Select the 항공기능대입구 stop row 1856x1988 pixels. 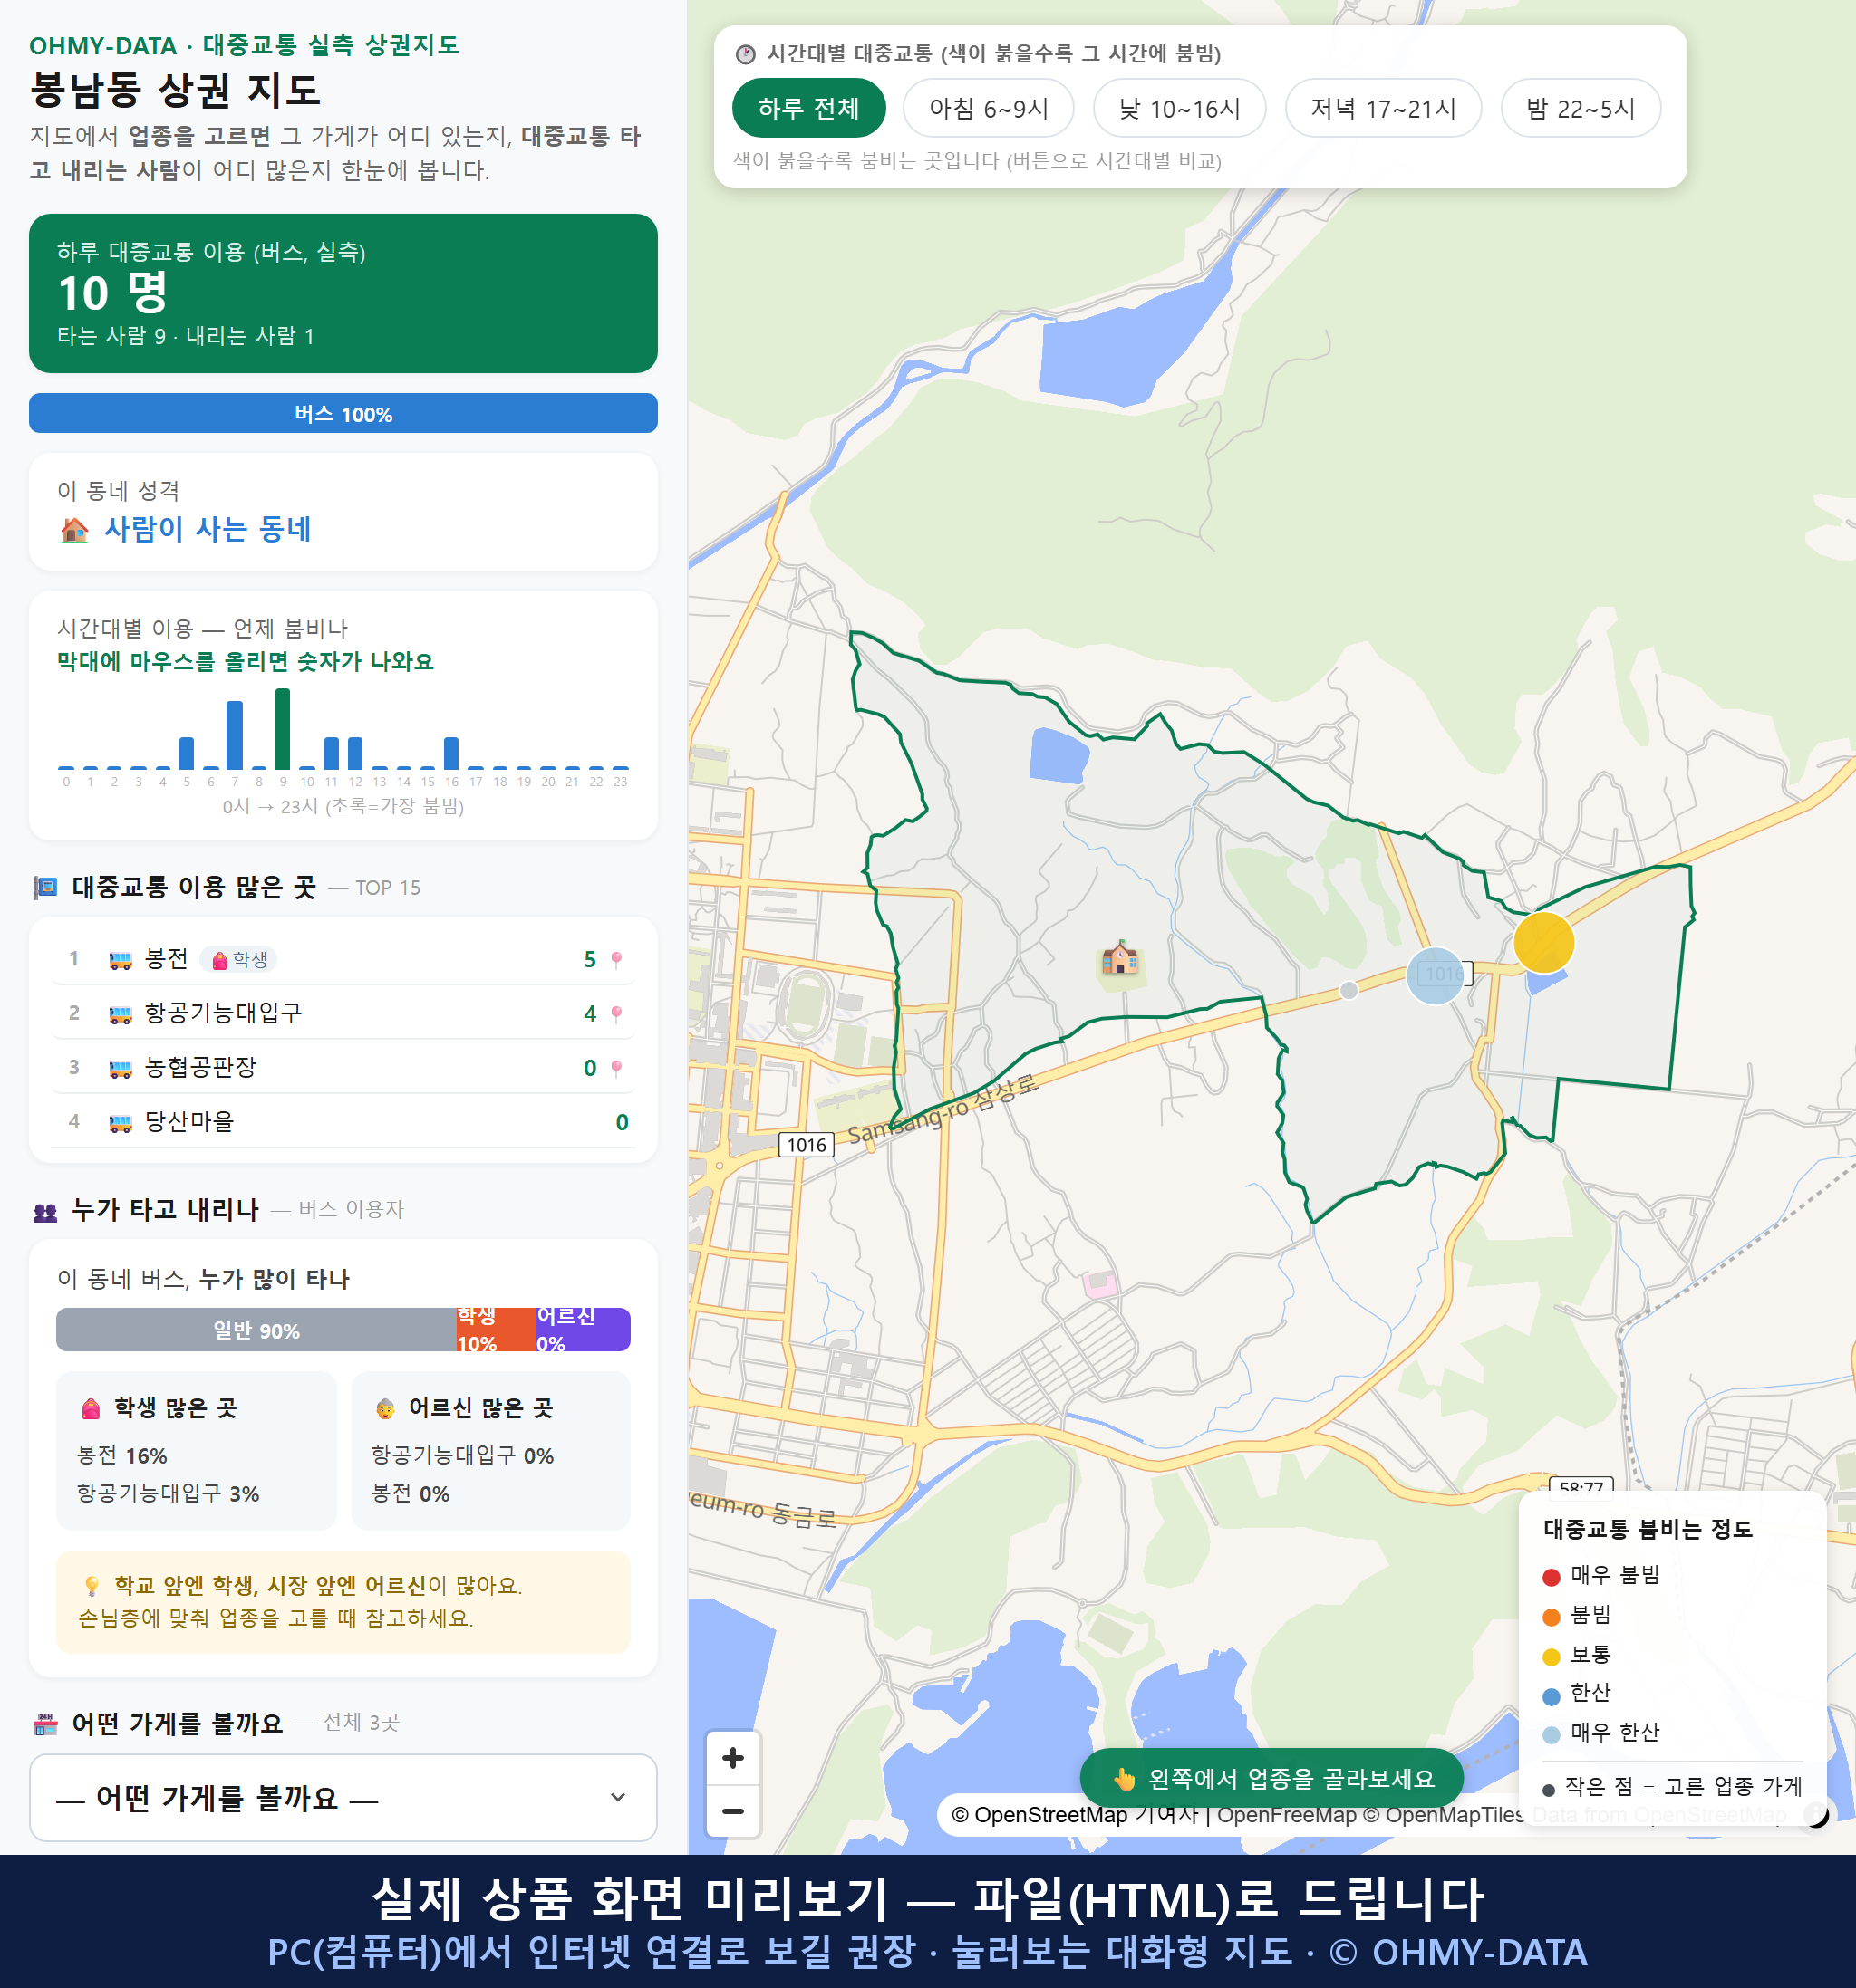click(x=343, y=1013)
